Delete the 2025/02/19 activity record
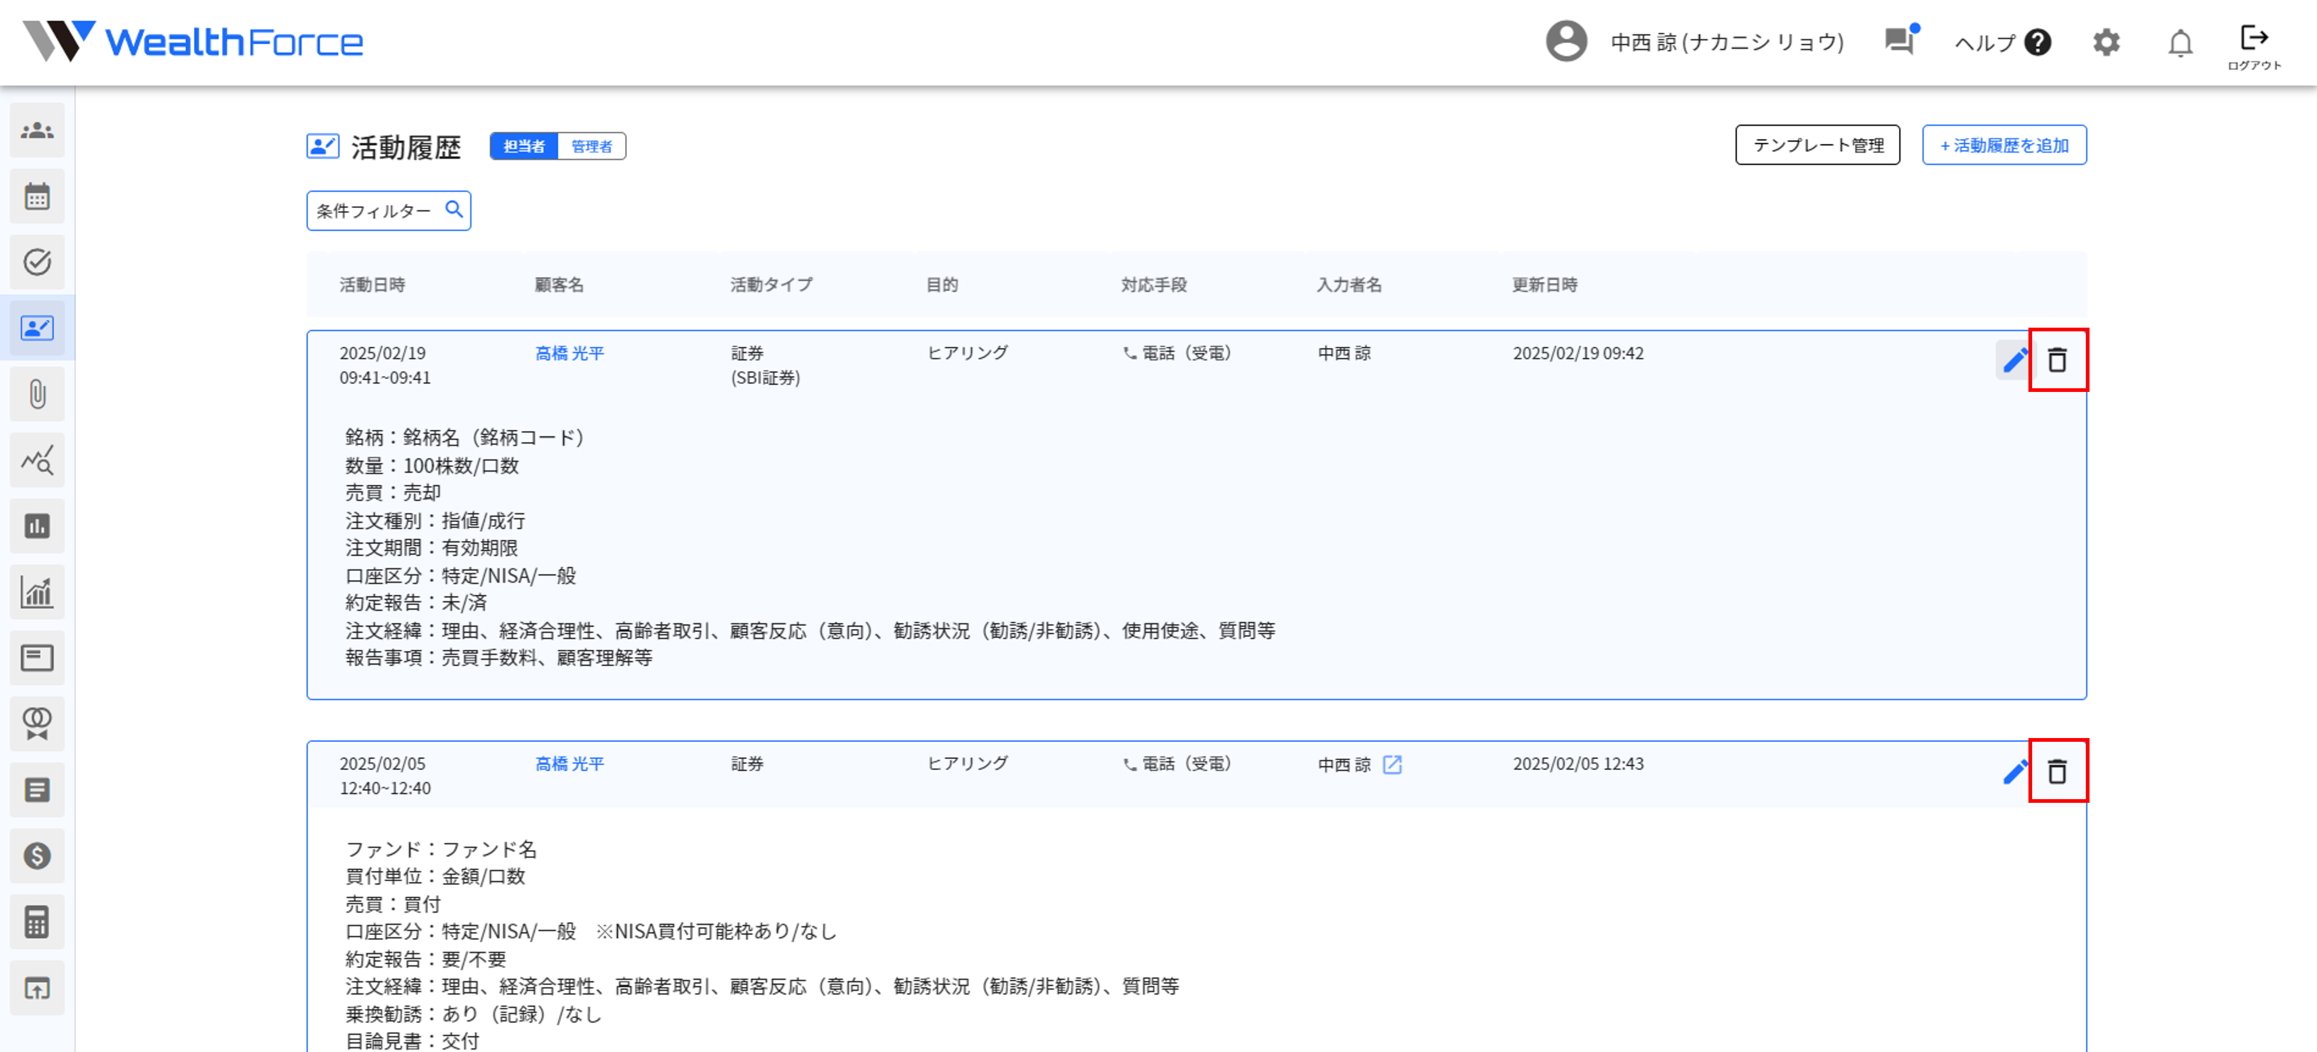Image resolution: width=2317 pixels, height=1052 pixels. (2057, 360)
